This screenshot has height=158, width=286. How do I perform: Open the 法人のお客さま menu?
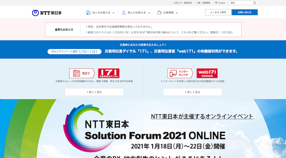tap(100, 12)
